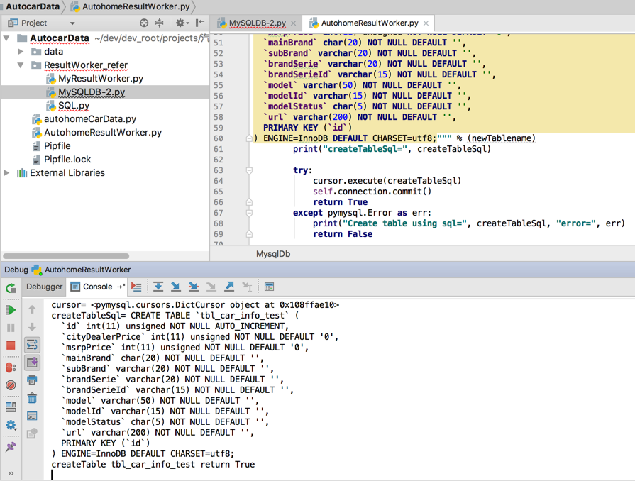Click the AutocarData breadcrumb
The image size is (635, 481).
pyautogui.click(x=33, y=6)
